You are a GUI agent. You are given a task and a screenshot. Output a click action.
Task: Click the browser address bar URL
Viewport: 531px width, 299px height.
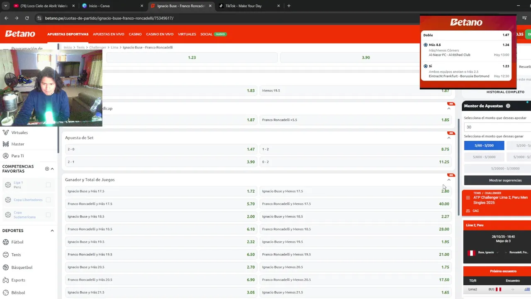click(109, 18)
